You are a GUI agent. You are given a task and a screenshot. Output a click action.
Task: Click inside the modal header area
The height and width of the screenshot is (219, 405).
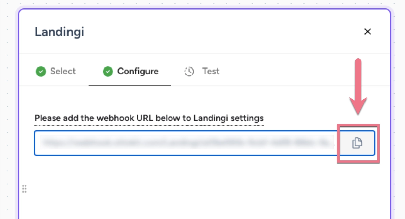coord(202,31)
